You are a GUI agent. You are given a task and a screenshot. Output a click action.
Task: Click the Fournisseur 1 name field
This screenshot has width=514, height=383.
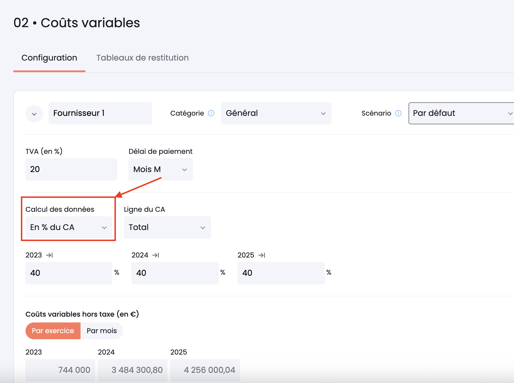[100, 113]
